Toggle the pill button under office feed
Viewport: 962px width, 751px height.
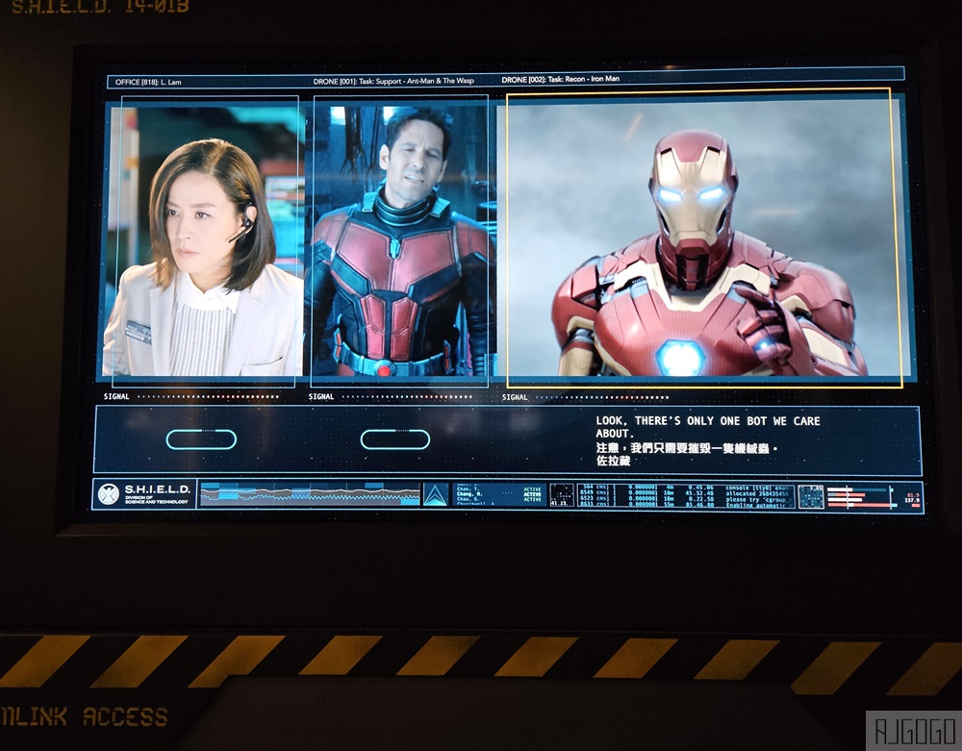pos(201,438)
